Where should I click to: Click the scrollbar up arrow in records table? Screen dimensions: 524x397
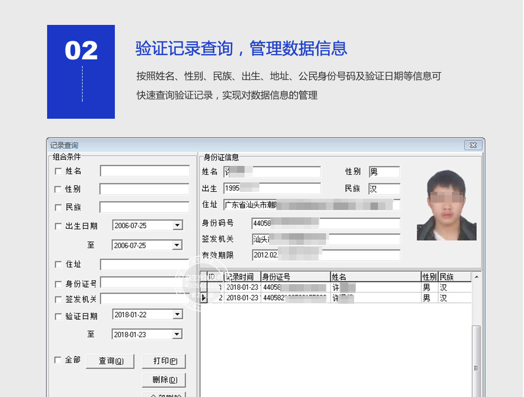point(476,277)
